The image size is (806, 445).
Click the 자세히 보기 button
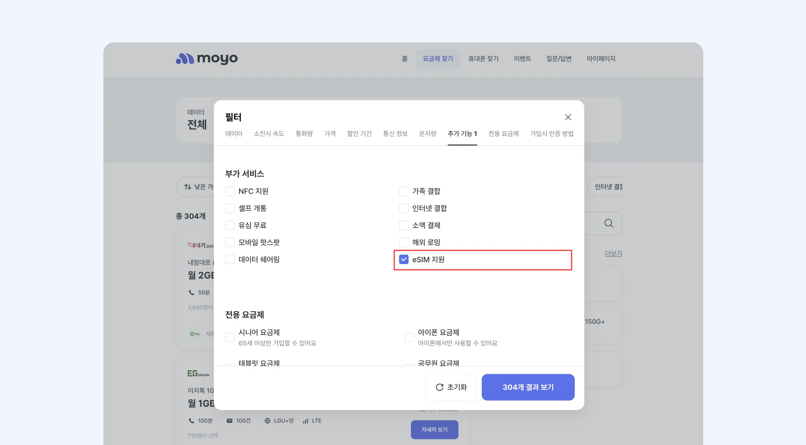(434, 430)
